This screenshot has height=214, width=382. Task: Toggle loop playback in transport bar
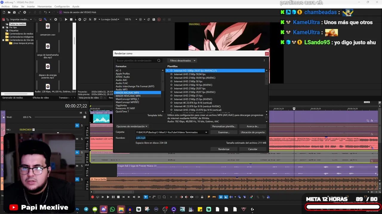98,197
